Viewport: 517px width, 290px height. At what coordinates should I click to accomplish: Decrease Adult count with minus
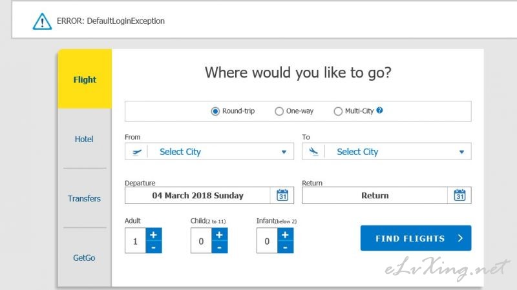pos(153,247)
